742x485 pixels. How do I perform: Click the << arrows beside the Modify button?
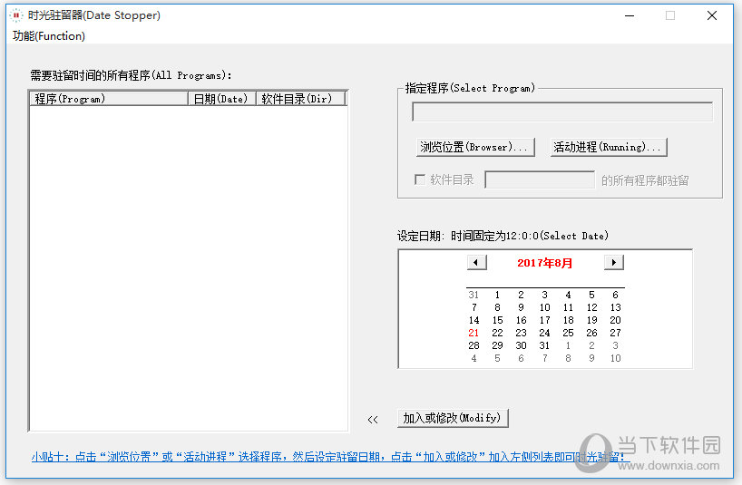(x=373, y=420)
